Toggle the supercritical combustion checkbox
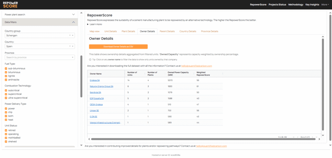This screenshot has width=332, height=158. 6,94
